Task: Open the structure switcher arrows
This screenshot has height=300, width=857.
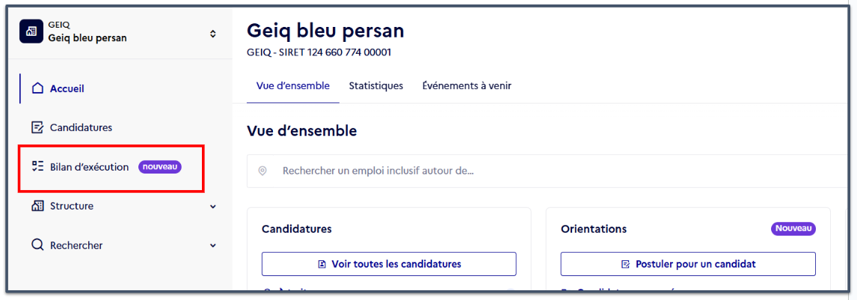Action: click(213, 34)
